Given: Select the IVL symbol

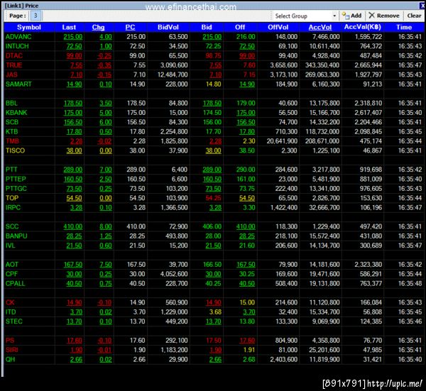Looking at the screenshot, I should click(11, 246).
